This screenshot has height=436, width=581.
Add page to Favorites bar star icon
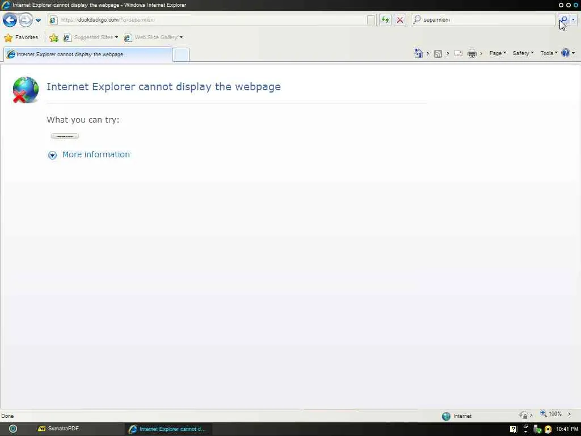coord(54,37)
